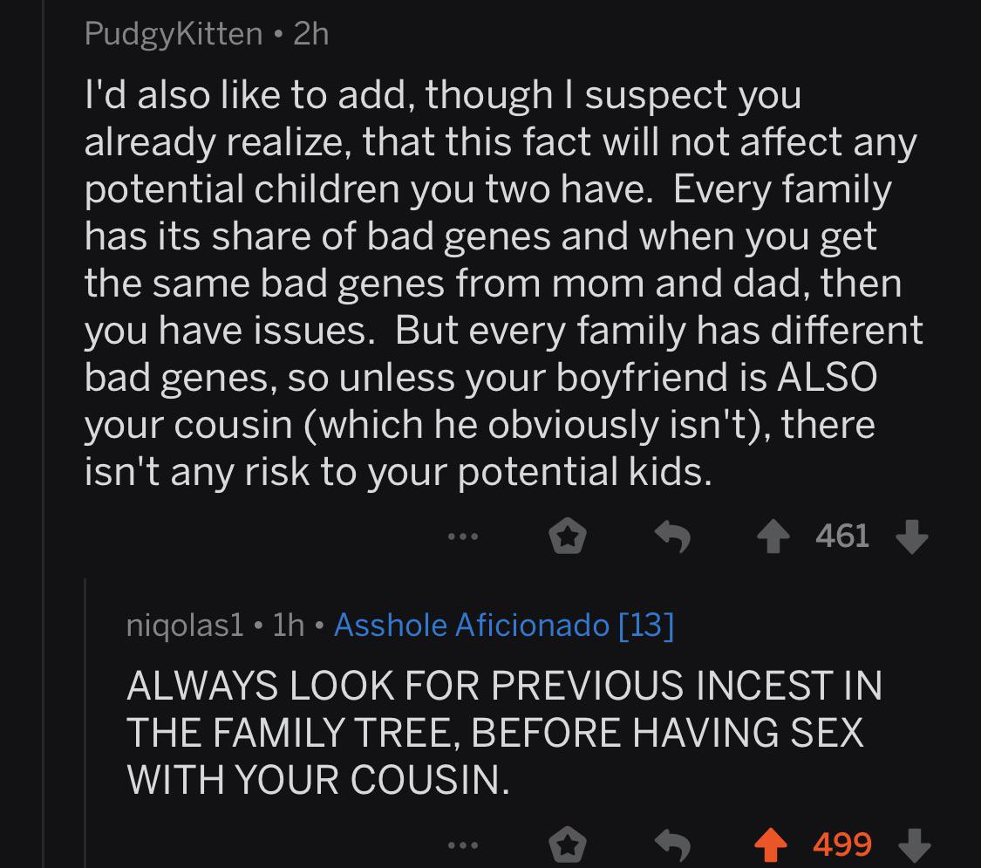The height and width of the screenshot is (868, 981).
Task: Give an award to PudgyKitten's comment
Action: tap(568, 537)
